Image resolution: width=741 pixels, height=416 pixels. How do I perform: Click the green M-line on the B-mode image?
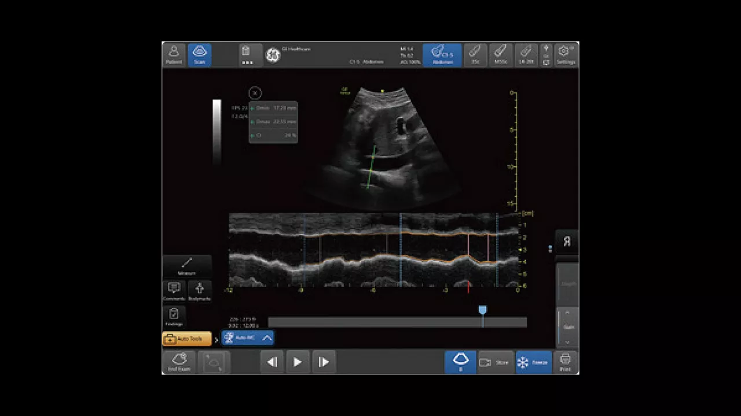[x=371, y=166]
